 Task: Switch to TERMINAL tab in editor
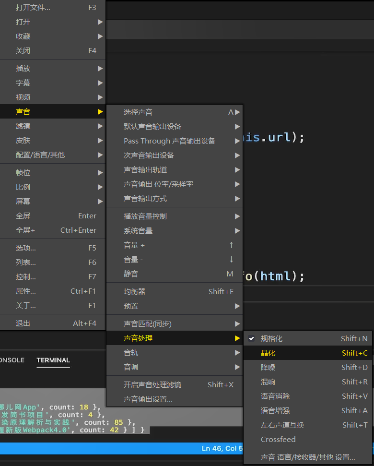pyautogui.click(x=53, y=360)
